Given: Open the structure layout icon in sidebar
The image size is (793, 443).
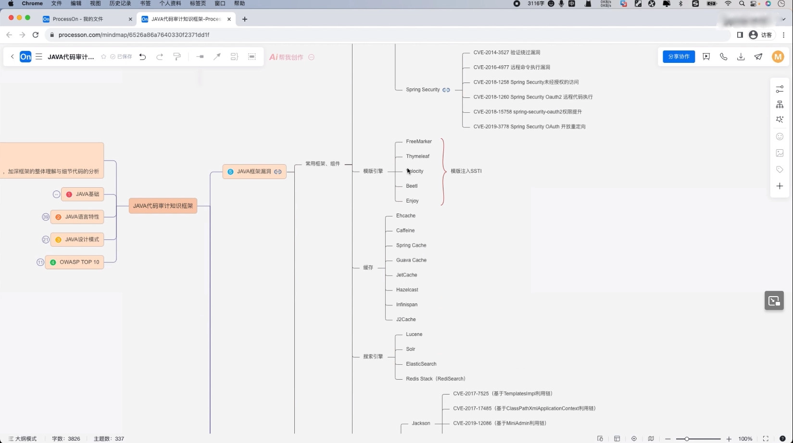Looking at the screenshot, I should point(780,105).
